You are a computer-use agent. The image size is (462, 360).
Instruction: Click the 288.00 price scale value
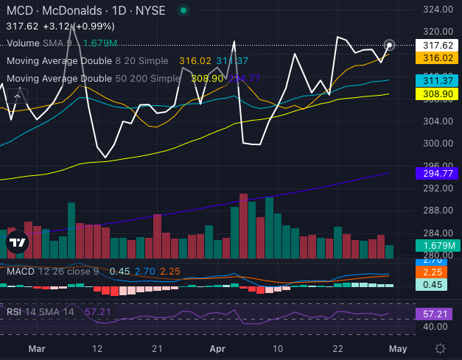coord(438,210)
